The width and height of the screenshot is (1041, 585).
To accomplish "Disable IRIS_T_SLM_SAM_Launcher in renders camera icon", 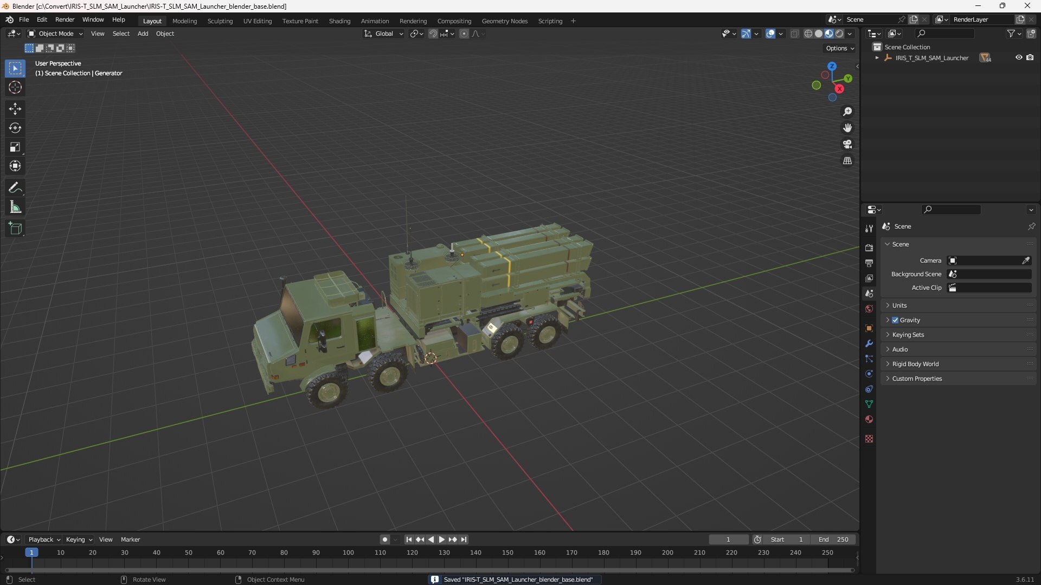I will pyautogui.click(x=1030, y=57).
